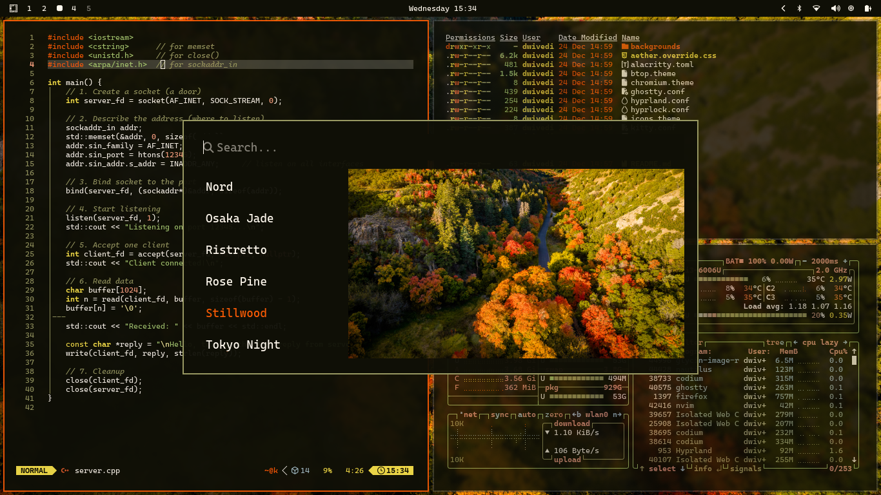Click signals at the bottom of btop
Viewport: 881px width, 495px height.
coord(745,469)
